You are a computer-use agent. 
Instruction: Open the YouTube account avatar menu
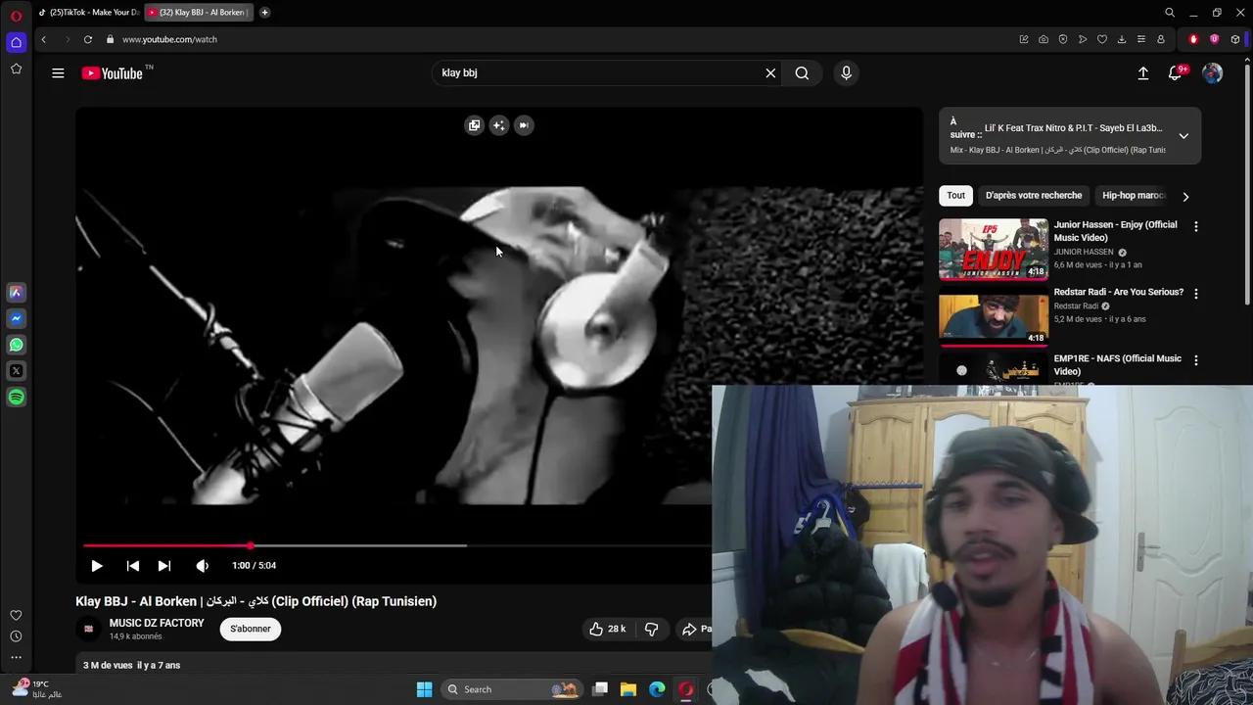pyautogui.click(x=1212, y=73)
